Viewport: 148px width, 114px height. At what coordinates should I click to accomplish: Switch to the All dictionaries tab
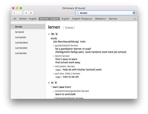point(15,19)
